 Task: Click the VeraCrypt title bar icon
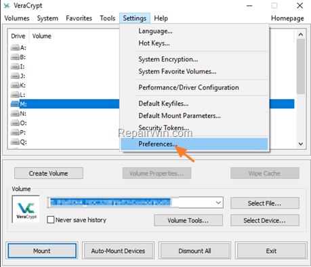7,5
